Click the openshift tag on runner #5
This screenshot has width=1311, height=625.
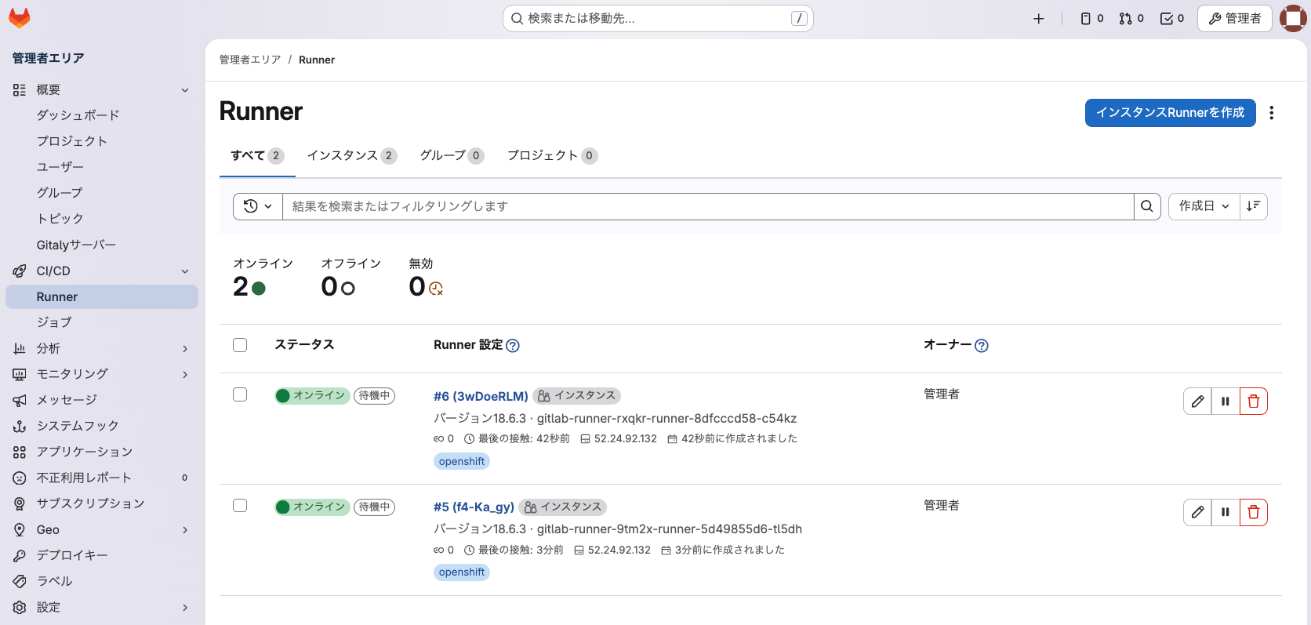[462, 572]
